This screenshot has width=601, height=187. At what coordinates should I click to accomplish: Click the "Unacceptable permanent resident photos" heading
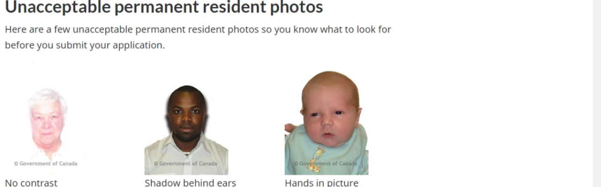point(164,7)
